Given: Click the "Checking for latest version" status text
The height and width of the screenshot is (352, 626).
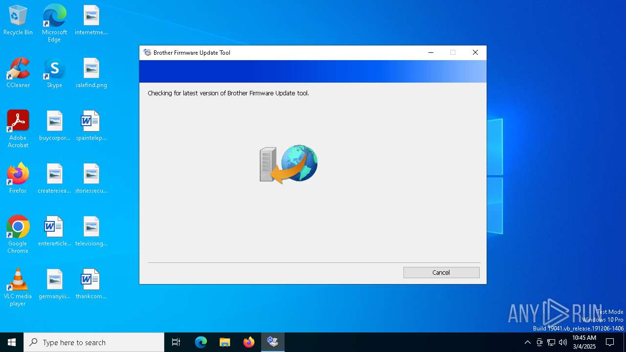Looking at the screenshot, I should (228, 93).
